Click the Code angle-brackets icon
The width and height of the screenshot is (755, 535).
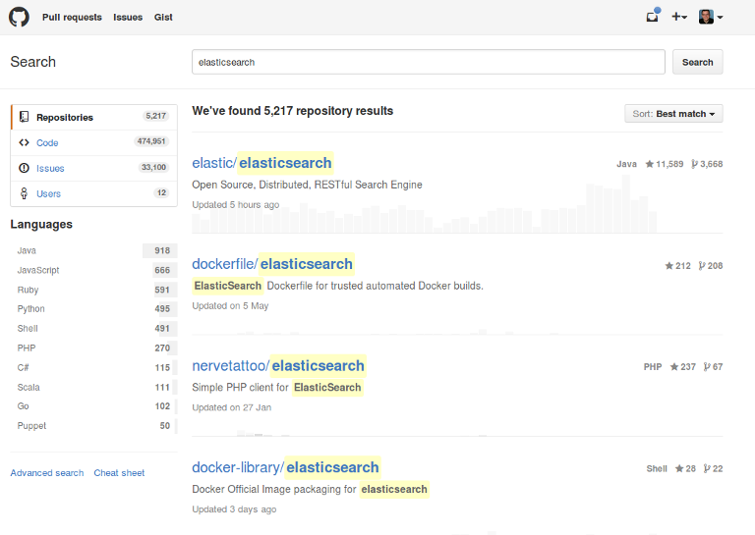24,142
